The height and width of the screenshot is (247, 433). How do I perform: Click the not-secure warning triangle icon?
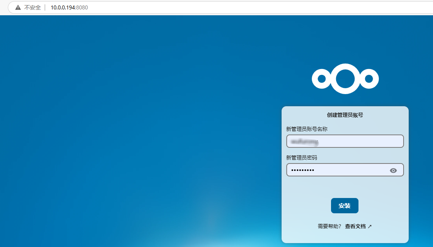coord(18,7)
